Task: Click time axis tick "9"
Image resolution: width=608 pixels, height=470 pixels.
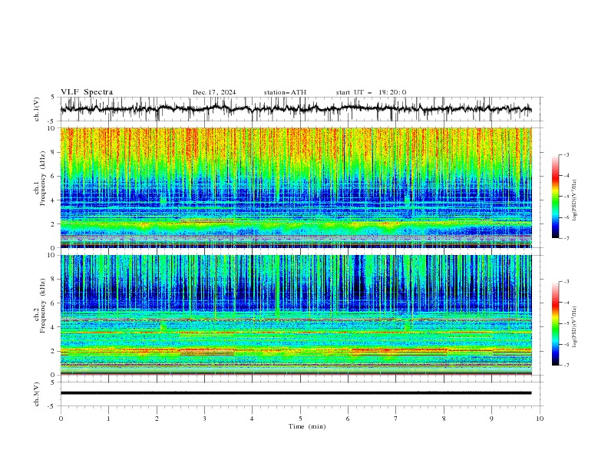Action: click(x=491, y=419)
